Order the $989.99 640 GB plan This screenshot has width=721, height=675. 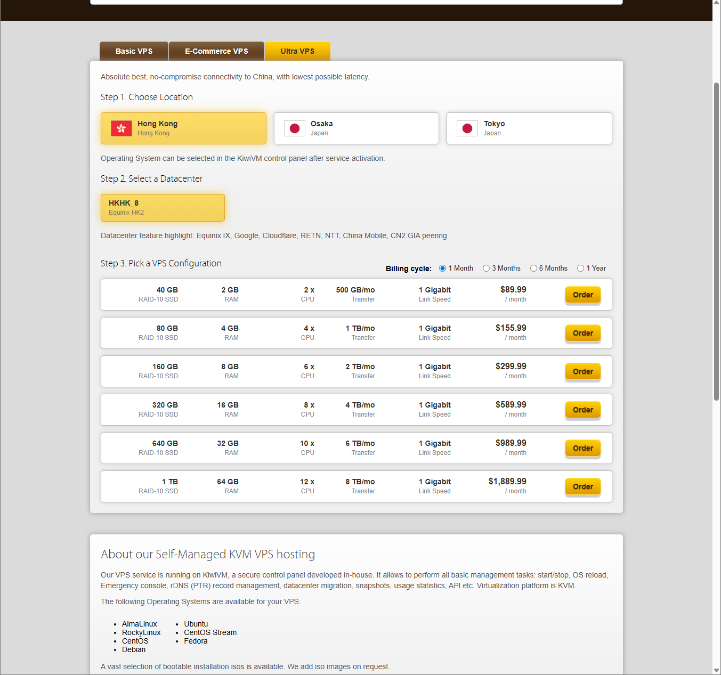582,448
